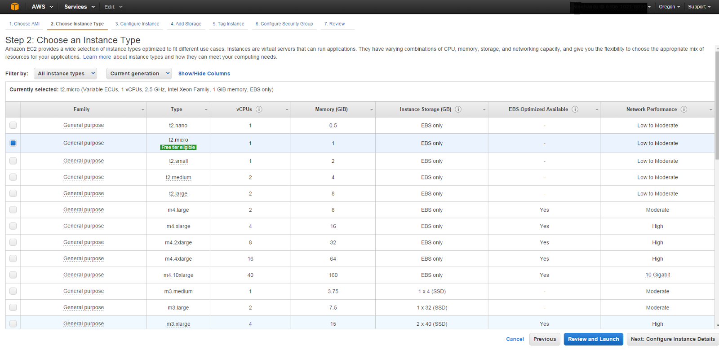Open the Edit menu in top bar
719x350 pixels.
[113, 7]
